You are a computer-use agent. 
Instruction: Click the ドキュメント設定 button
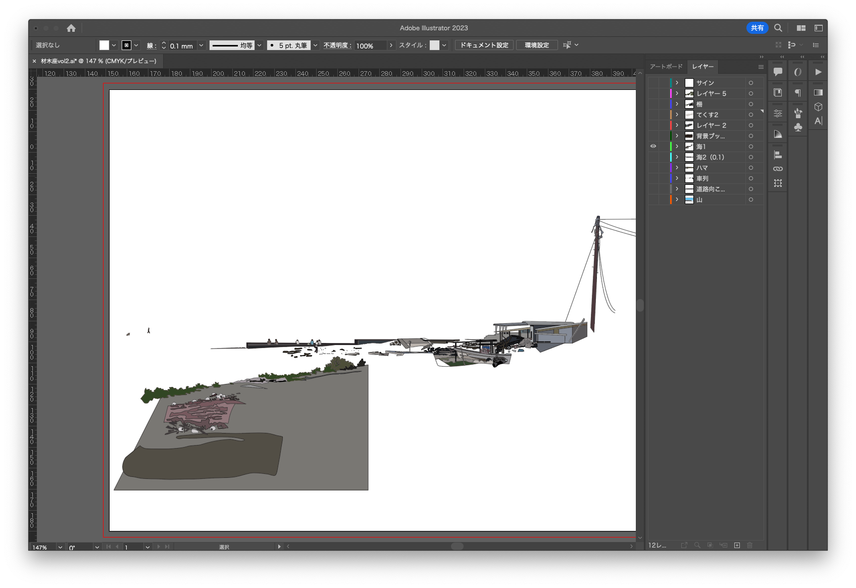(x=484, y=45)
